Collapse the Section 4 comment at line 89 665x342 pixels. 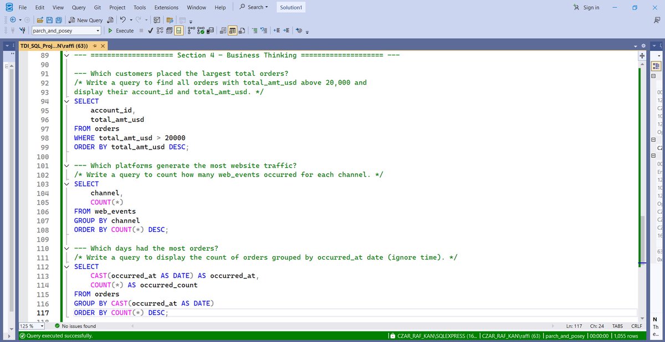tap(67, 55)
